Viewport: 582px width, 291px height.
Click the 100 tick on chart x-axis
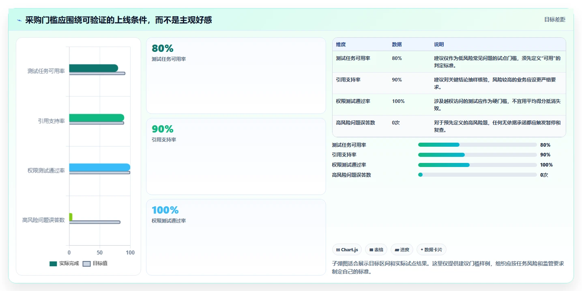130,252
